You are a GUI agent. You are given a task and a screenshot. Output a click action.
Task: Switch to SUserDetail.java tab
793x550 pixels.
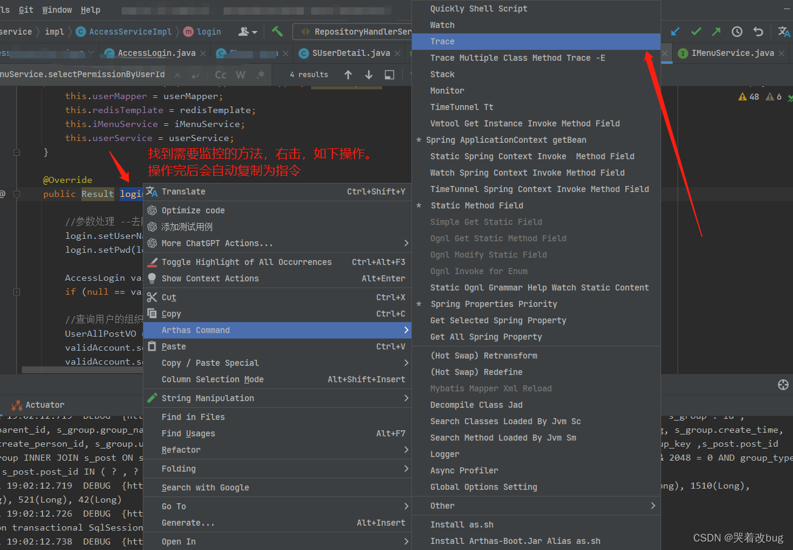[351, 53]
